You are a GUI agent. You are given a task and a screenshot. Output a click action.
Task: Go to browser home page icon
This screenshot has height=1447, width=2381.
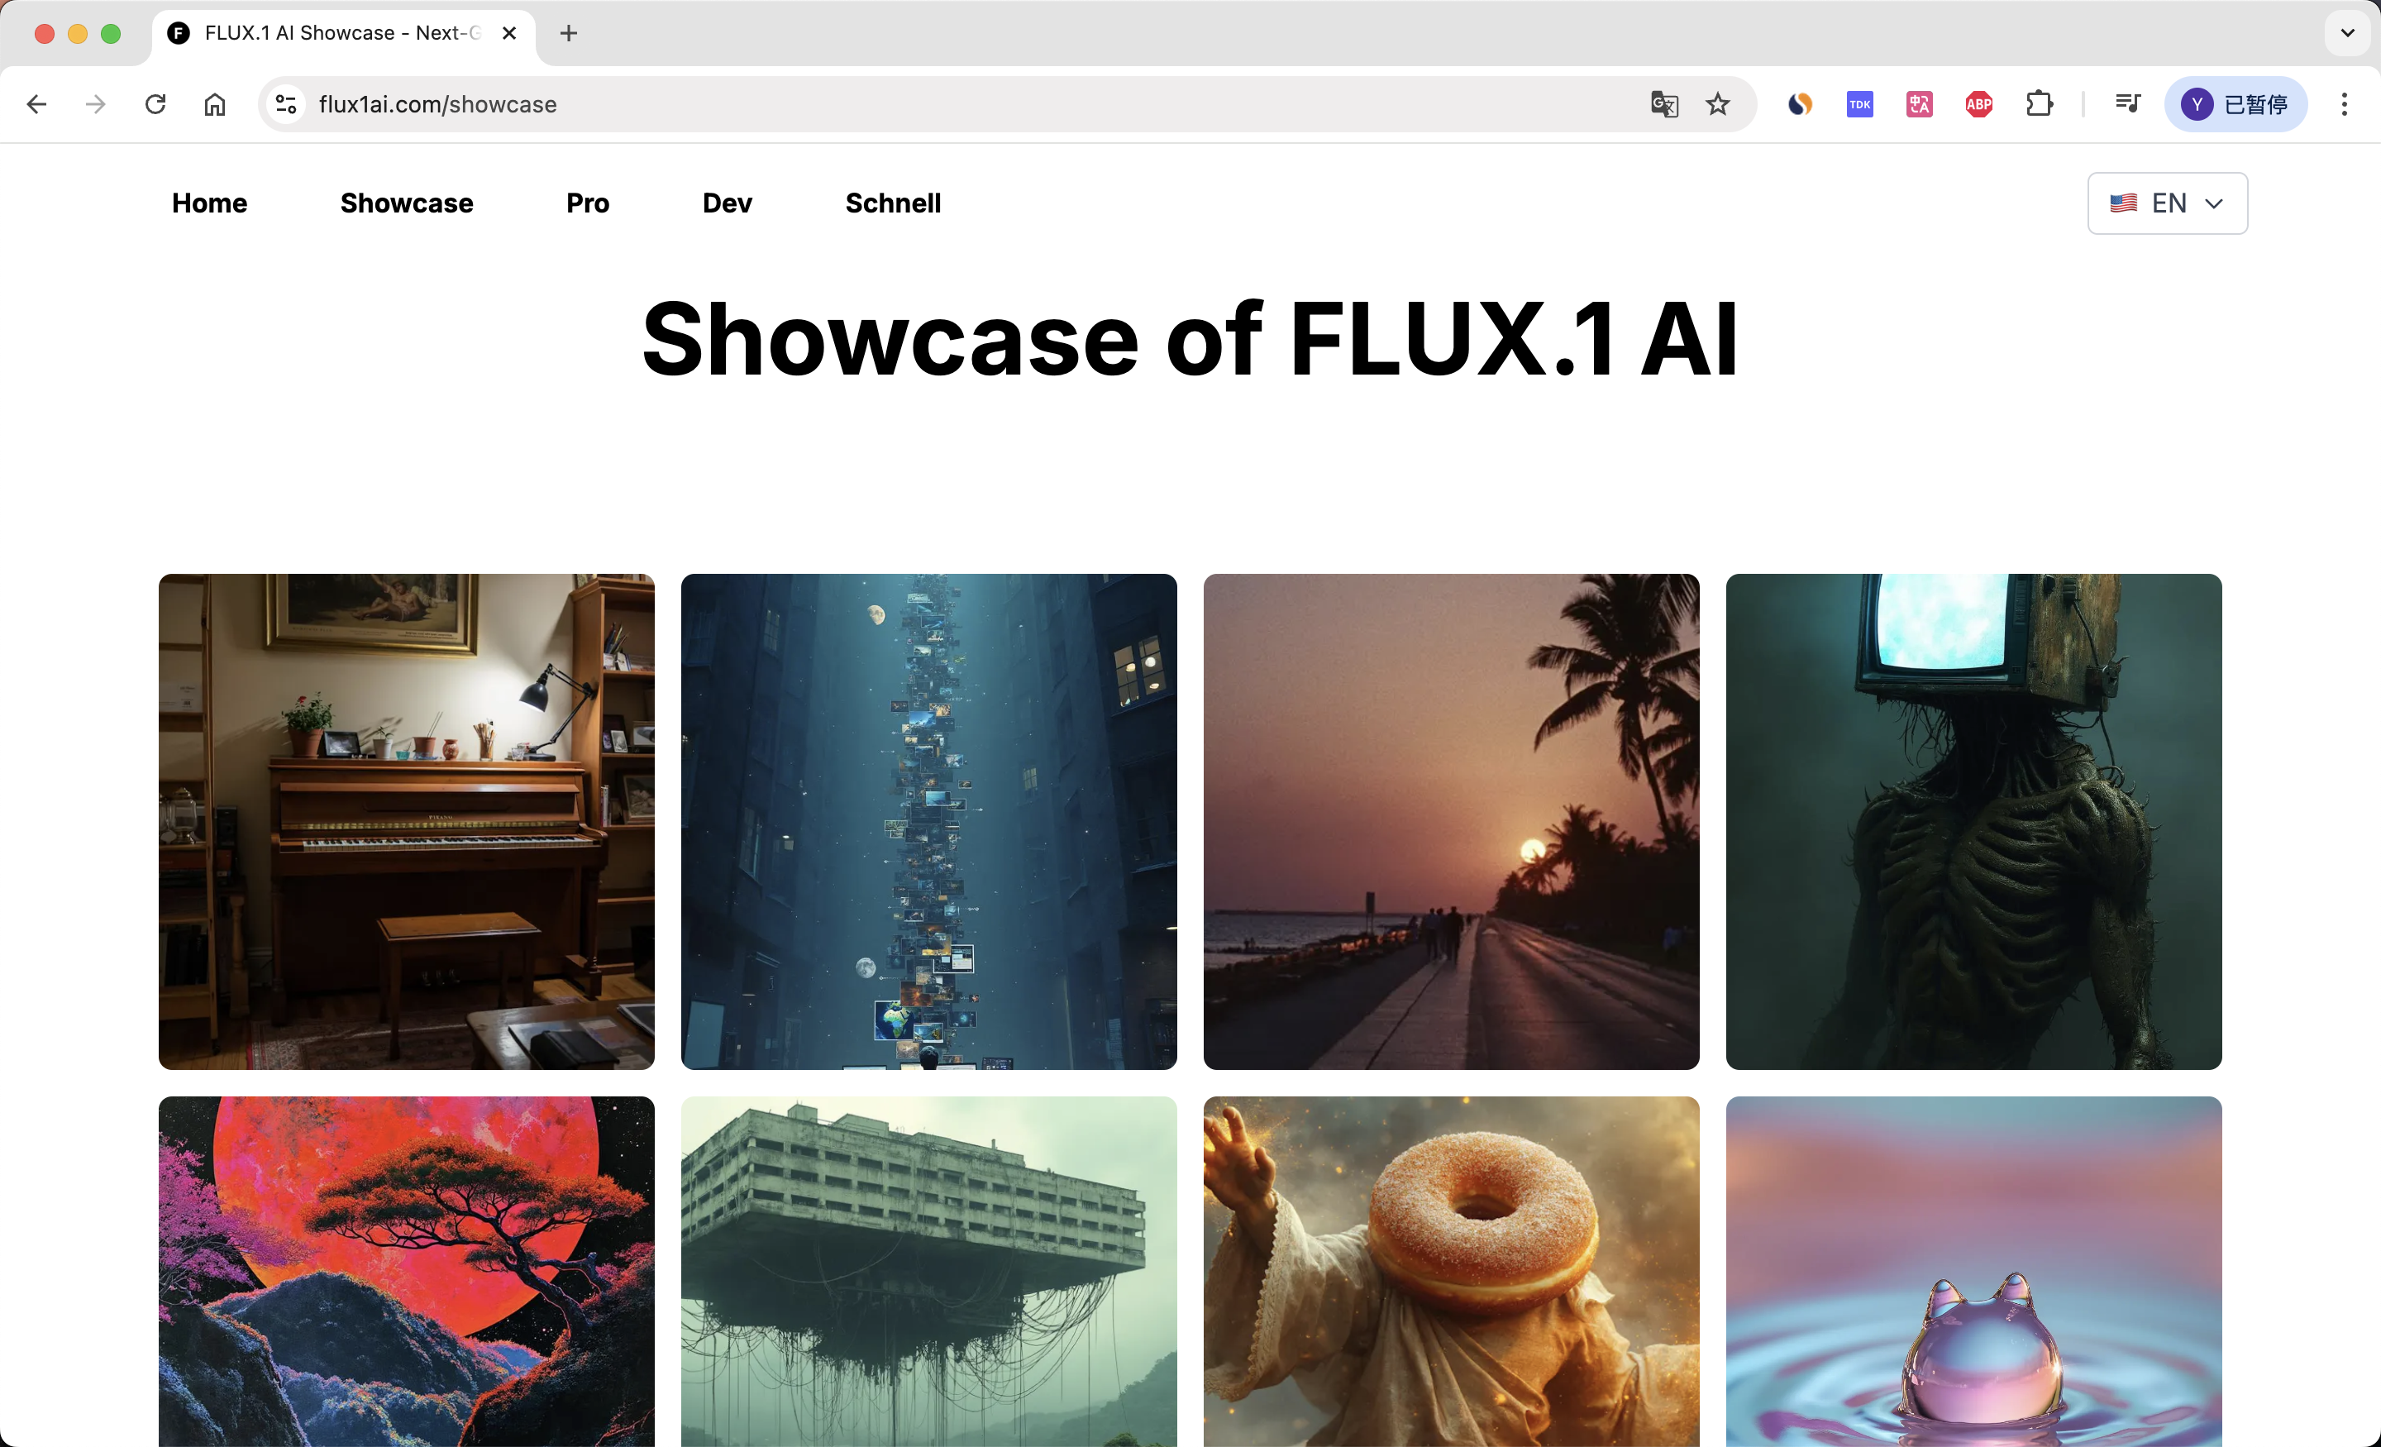214,103
